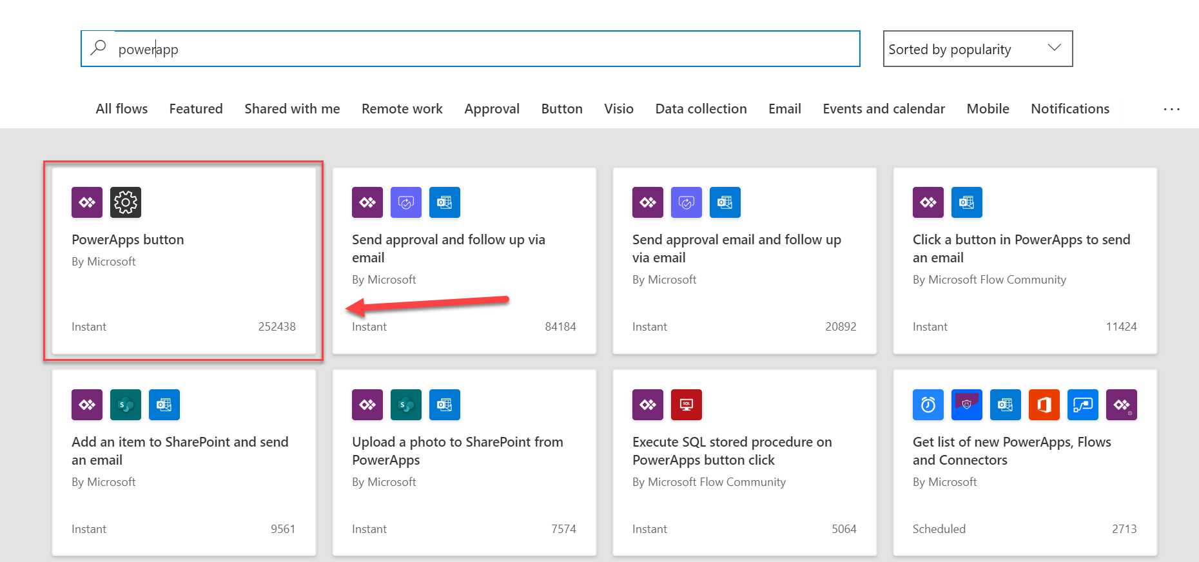Open 'Upload a photo to SharePoint from PowerApps' template
Image resolution: width=1199 pixels, height=562 pixels.
458,451
